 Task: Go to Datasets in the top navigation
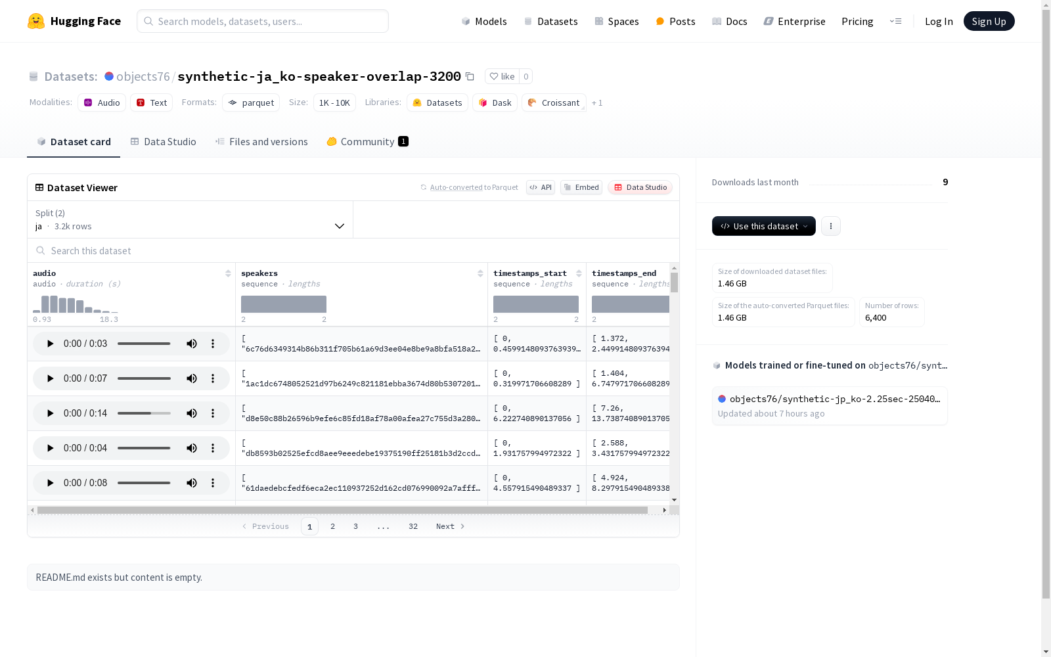(550, 21)
